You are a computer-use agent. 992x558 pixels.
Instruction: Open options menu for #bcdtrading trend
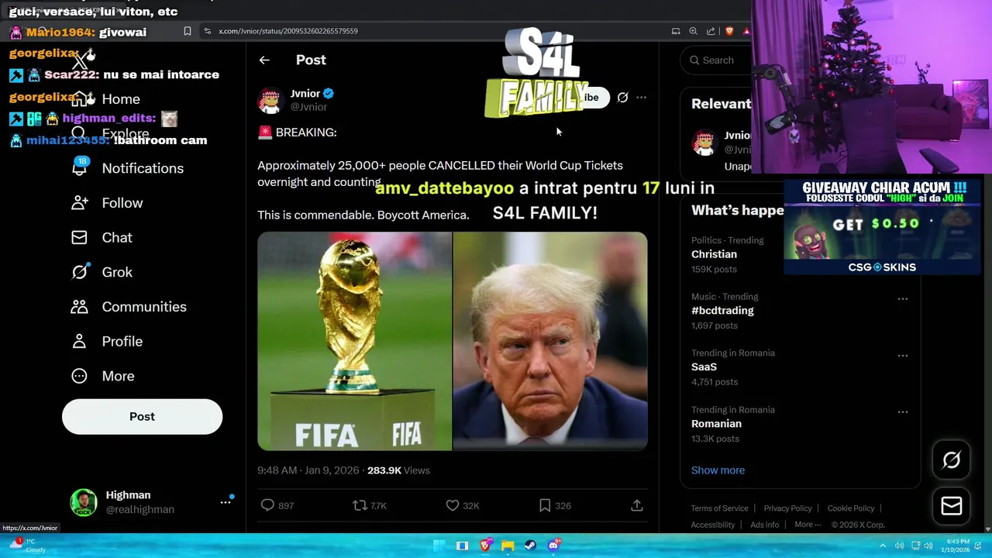903,299
